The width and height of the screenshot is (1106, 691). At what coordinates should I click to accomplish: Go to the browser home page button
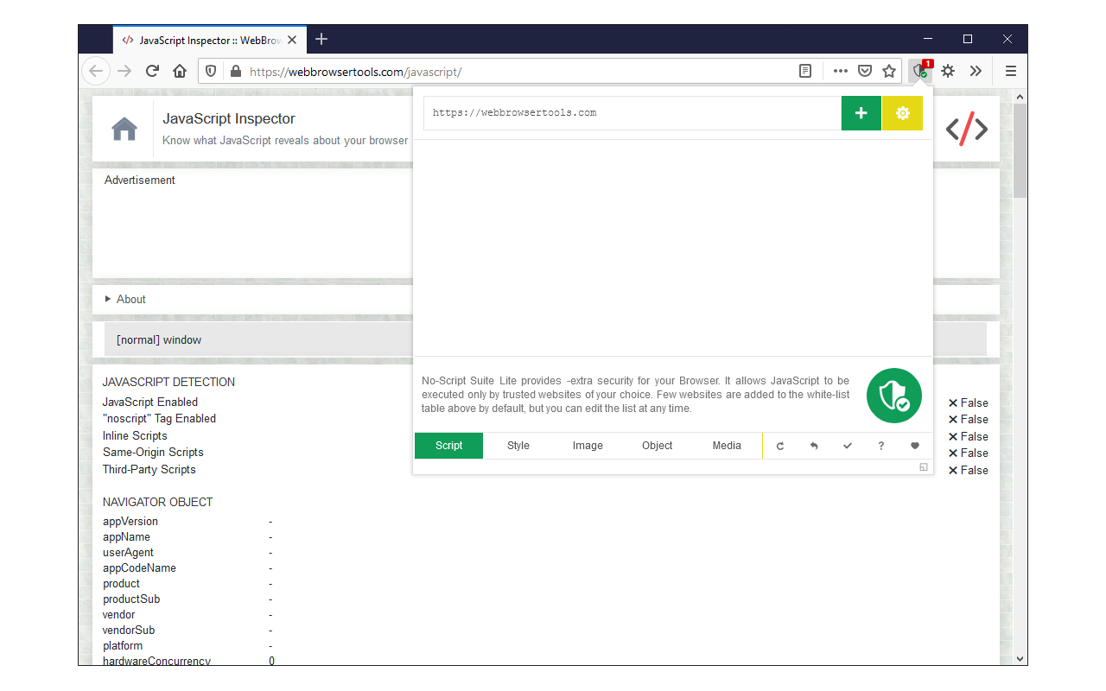[x=180, y=71]
